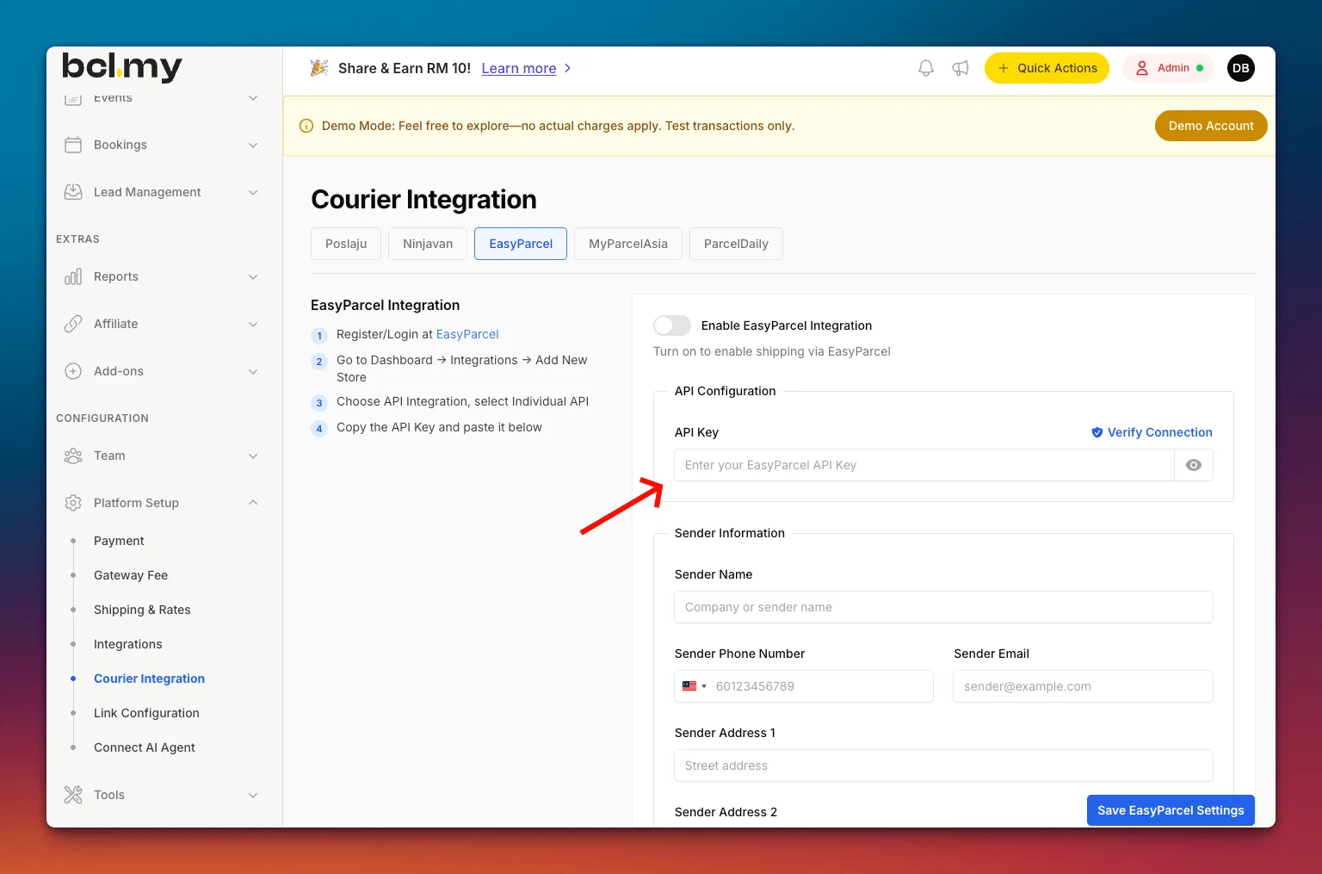
Task: Click the Add-ons plus circle icon
Action: [73, 371]
